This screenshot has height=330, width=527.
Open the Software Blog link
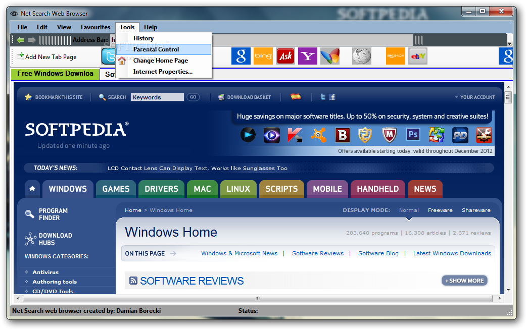point(378,253)
